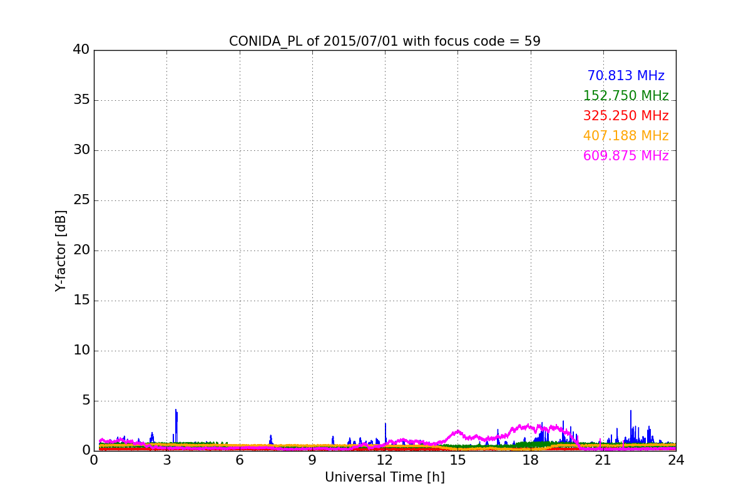
Task: Click the magenta curve peak near hour 15
Action: click(457, 431)
